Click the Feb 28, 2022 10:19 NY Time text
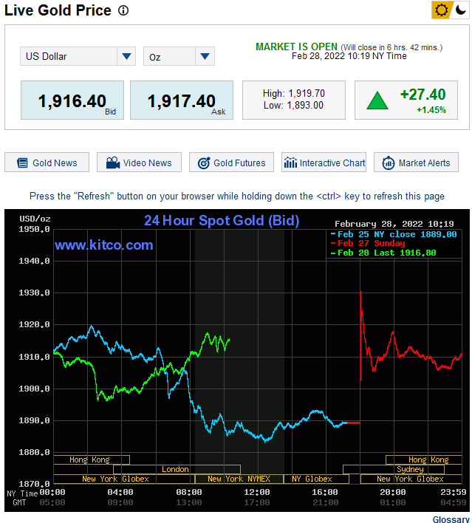The height and width of the screenshot is (523, 472). coord(349,56)
